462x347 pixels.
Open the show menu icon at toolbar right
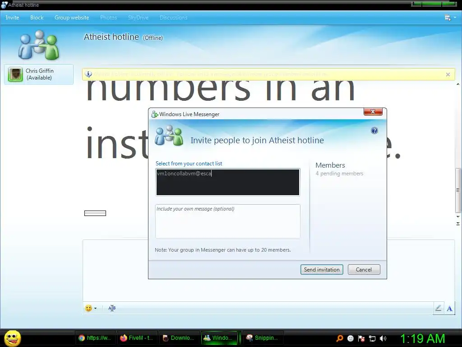point(450,18)
